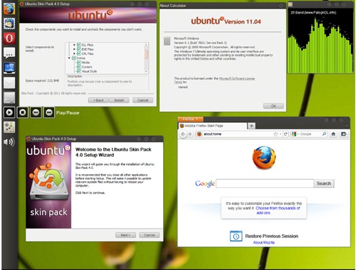Screen dimensions: 356x270
Task: Click the Previous track media button
Action: click(x=36, y=113)
